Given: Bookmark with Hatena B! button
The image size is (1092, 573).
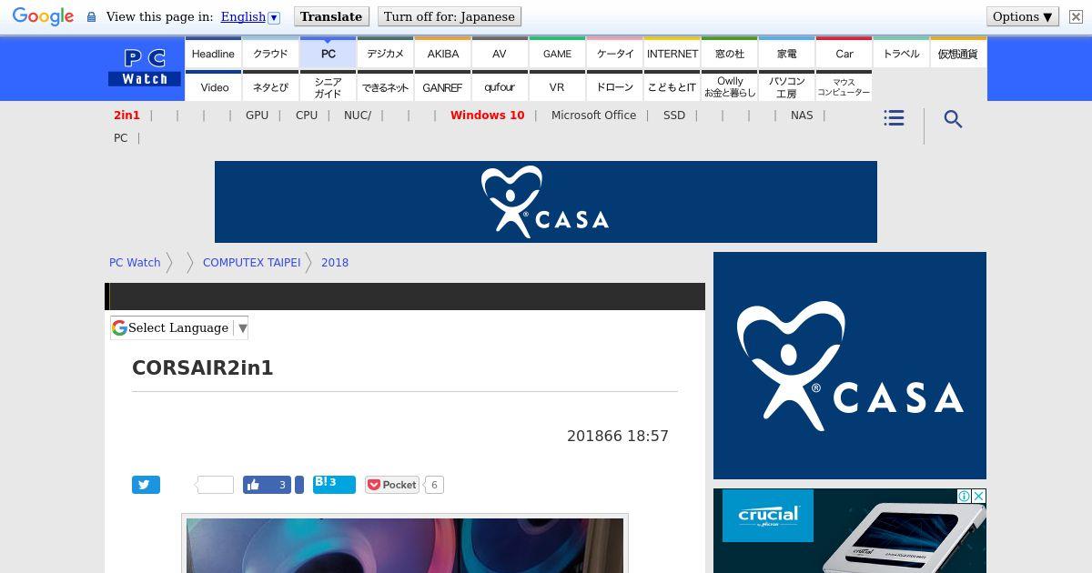Looking at the screenshot, I should (334, 484).
